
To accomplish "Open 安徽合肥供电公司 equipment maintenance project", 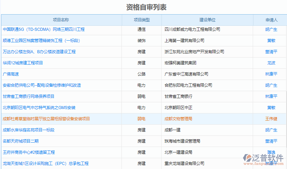I will tap(42, 85).
